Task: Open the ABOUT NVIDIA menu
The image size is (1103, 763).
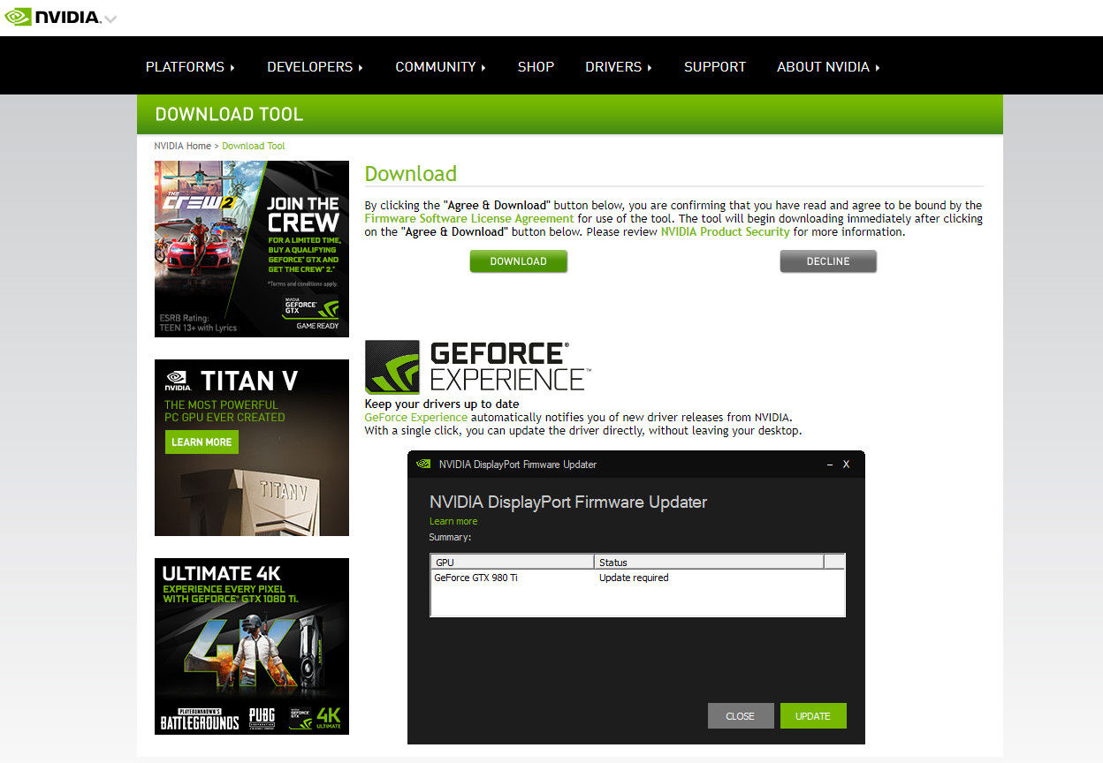Action: coord(828,67)
